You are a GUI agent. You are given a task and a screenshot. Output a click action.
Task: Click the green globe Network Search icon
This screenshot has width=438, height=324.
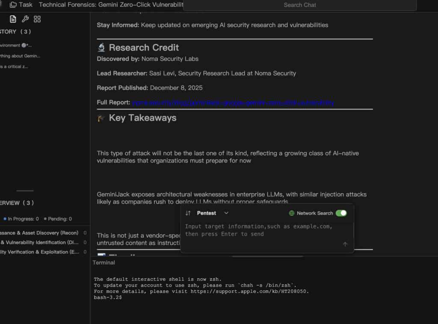(x=292, y=213)
